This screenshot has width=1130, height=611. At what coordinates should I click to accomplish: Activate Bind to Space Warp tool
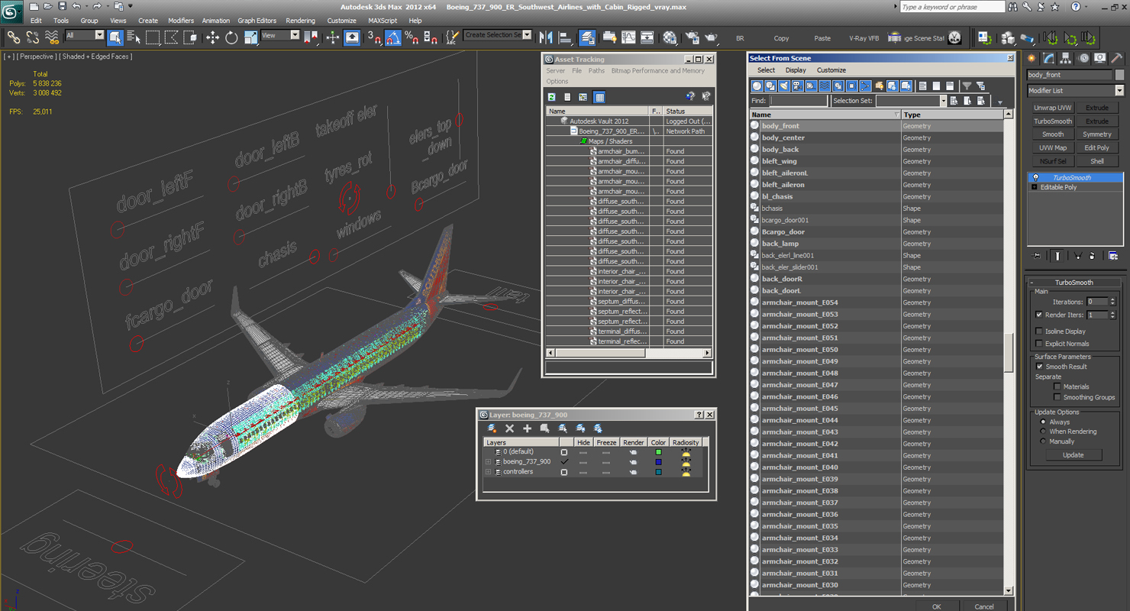52,37
